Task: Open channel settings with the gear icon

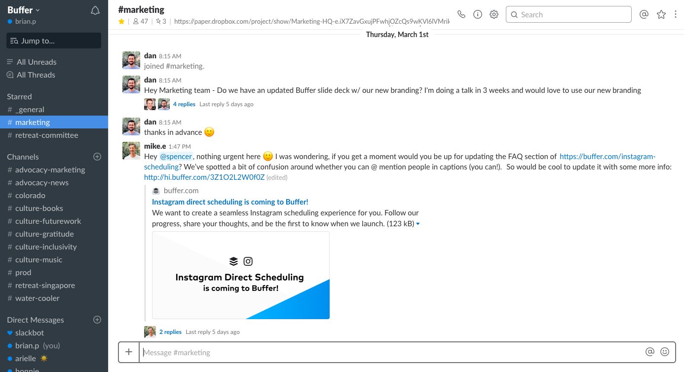Action: coord(494,14)
